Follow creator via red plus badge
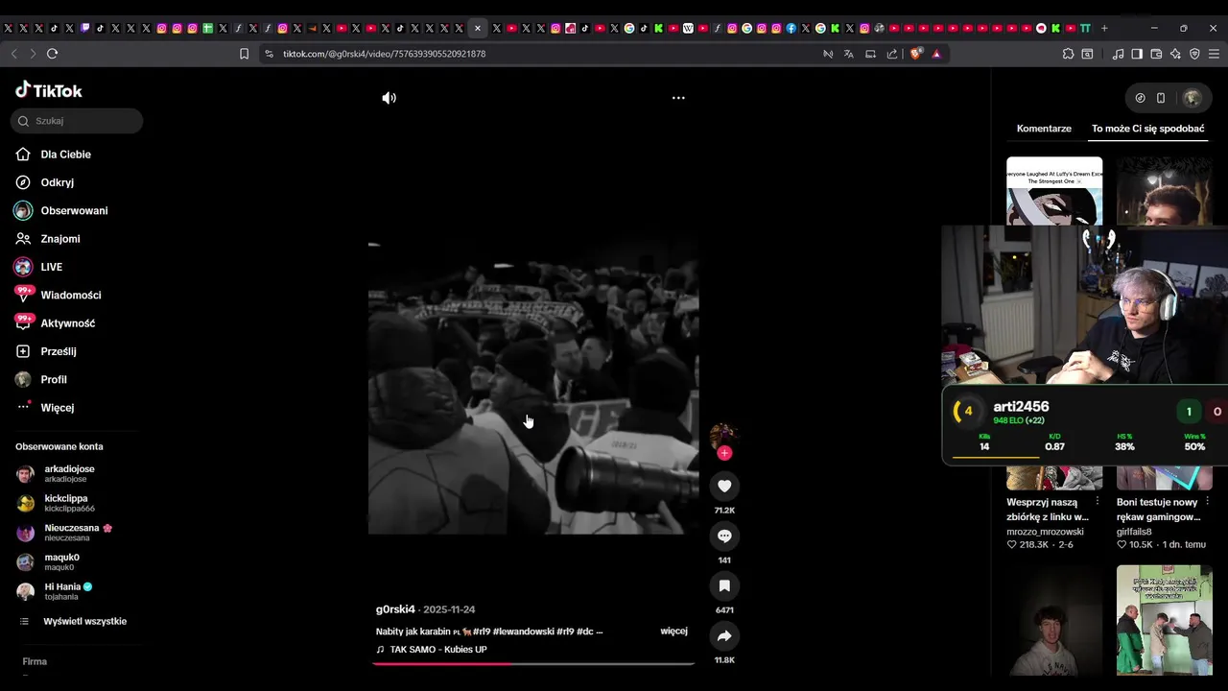This screenshot has height=691, width=1228. (724, 453)
